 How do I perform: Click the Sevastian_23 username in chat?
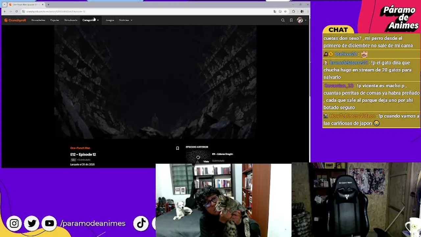[x=339, y=86]
